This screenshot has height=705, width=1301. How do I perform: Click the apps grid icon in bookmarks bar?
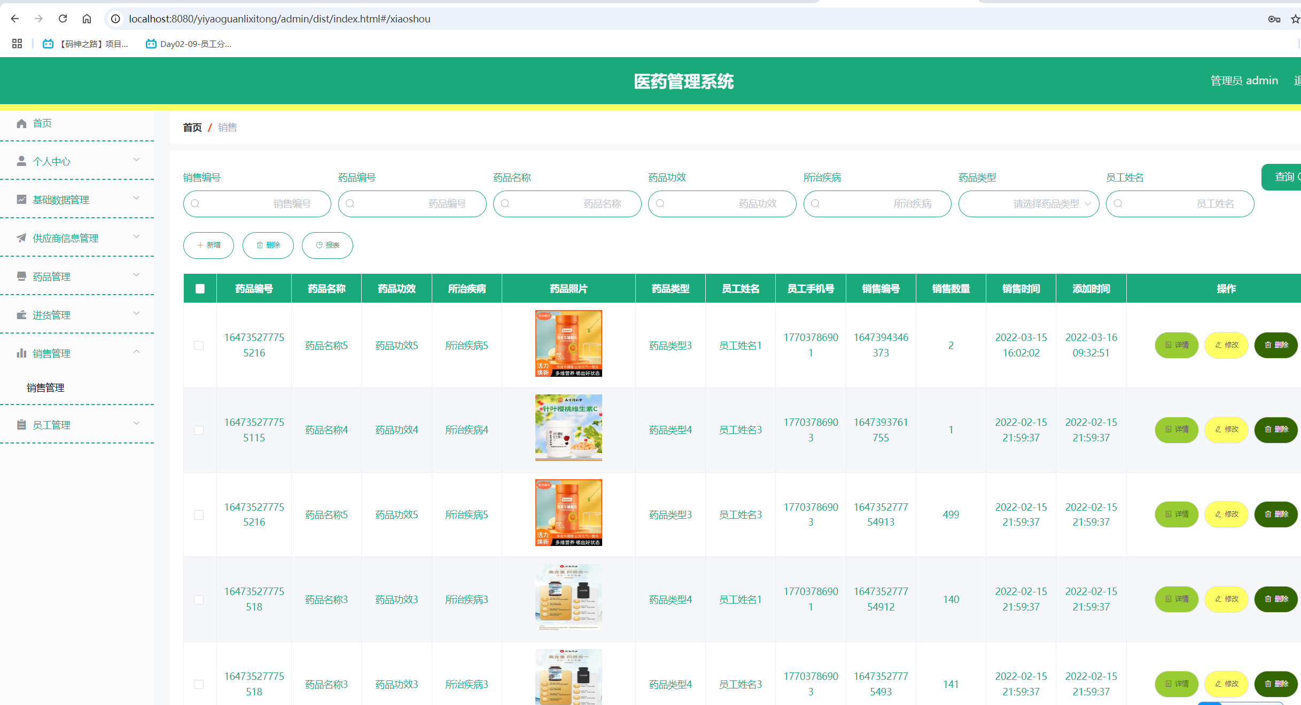(x=17, y=44)
